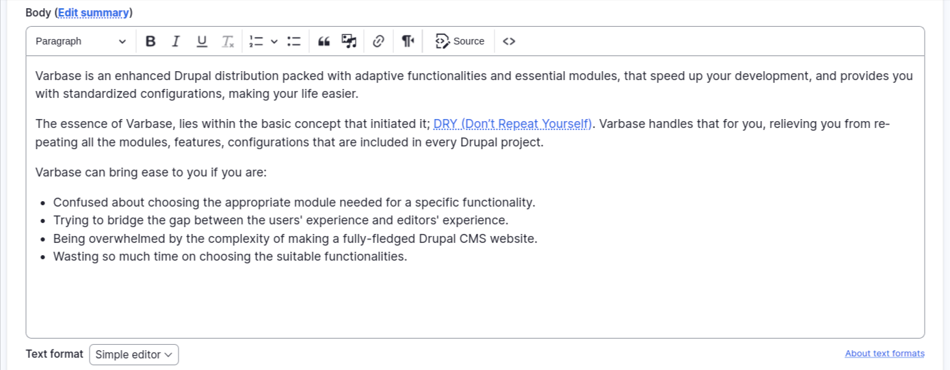Switch text direction with the pilcrow icon
Image resolution: width=950 pixels, height=370 pixels.
click(x=408, y=42)
